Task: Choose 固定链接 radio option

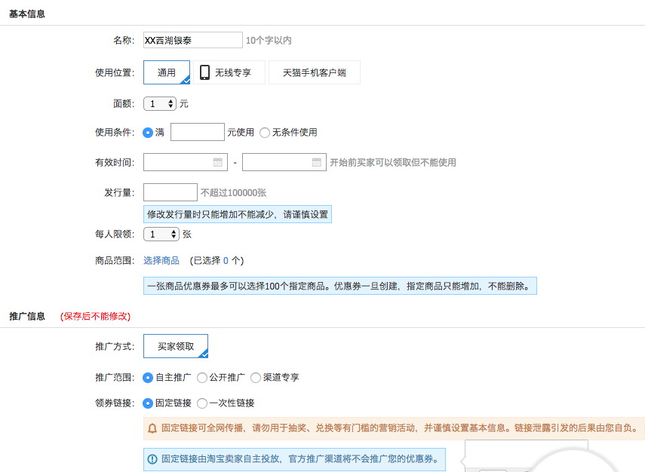Action: 148,403
